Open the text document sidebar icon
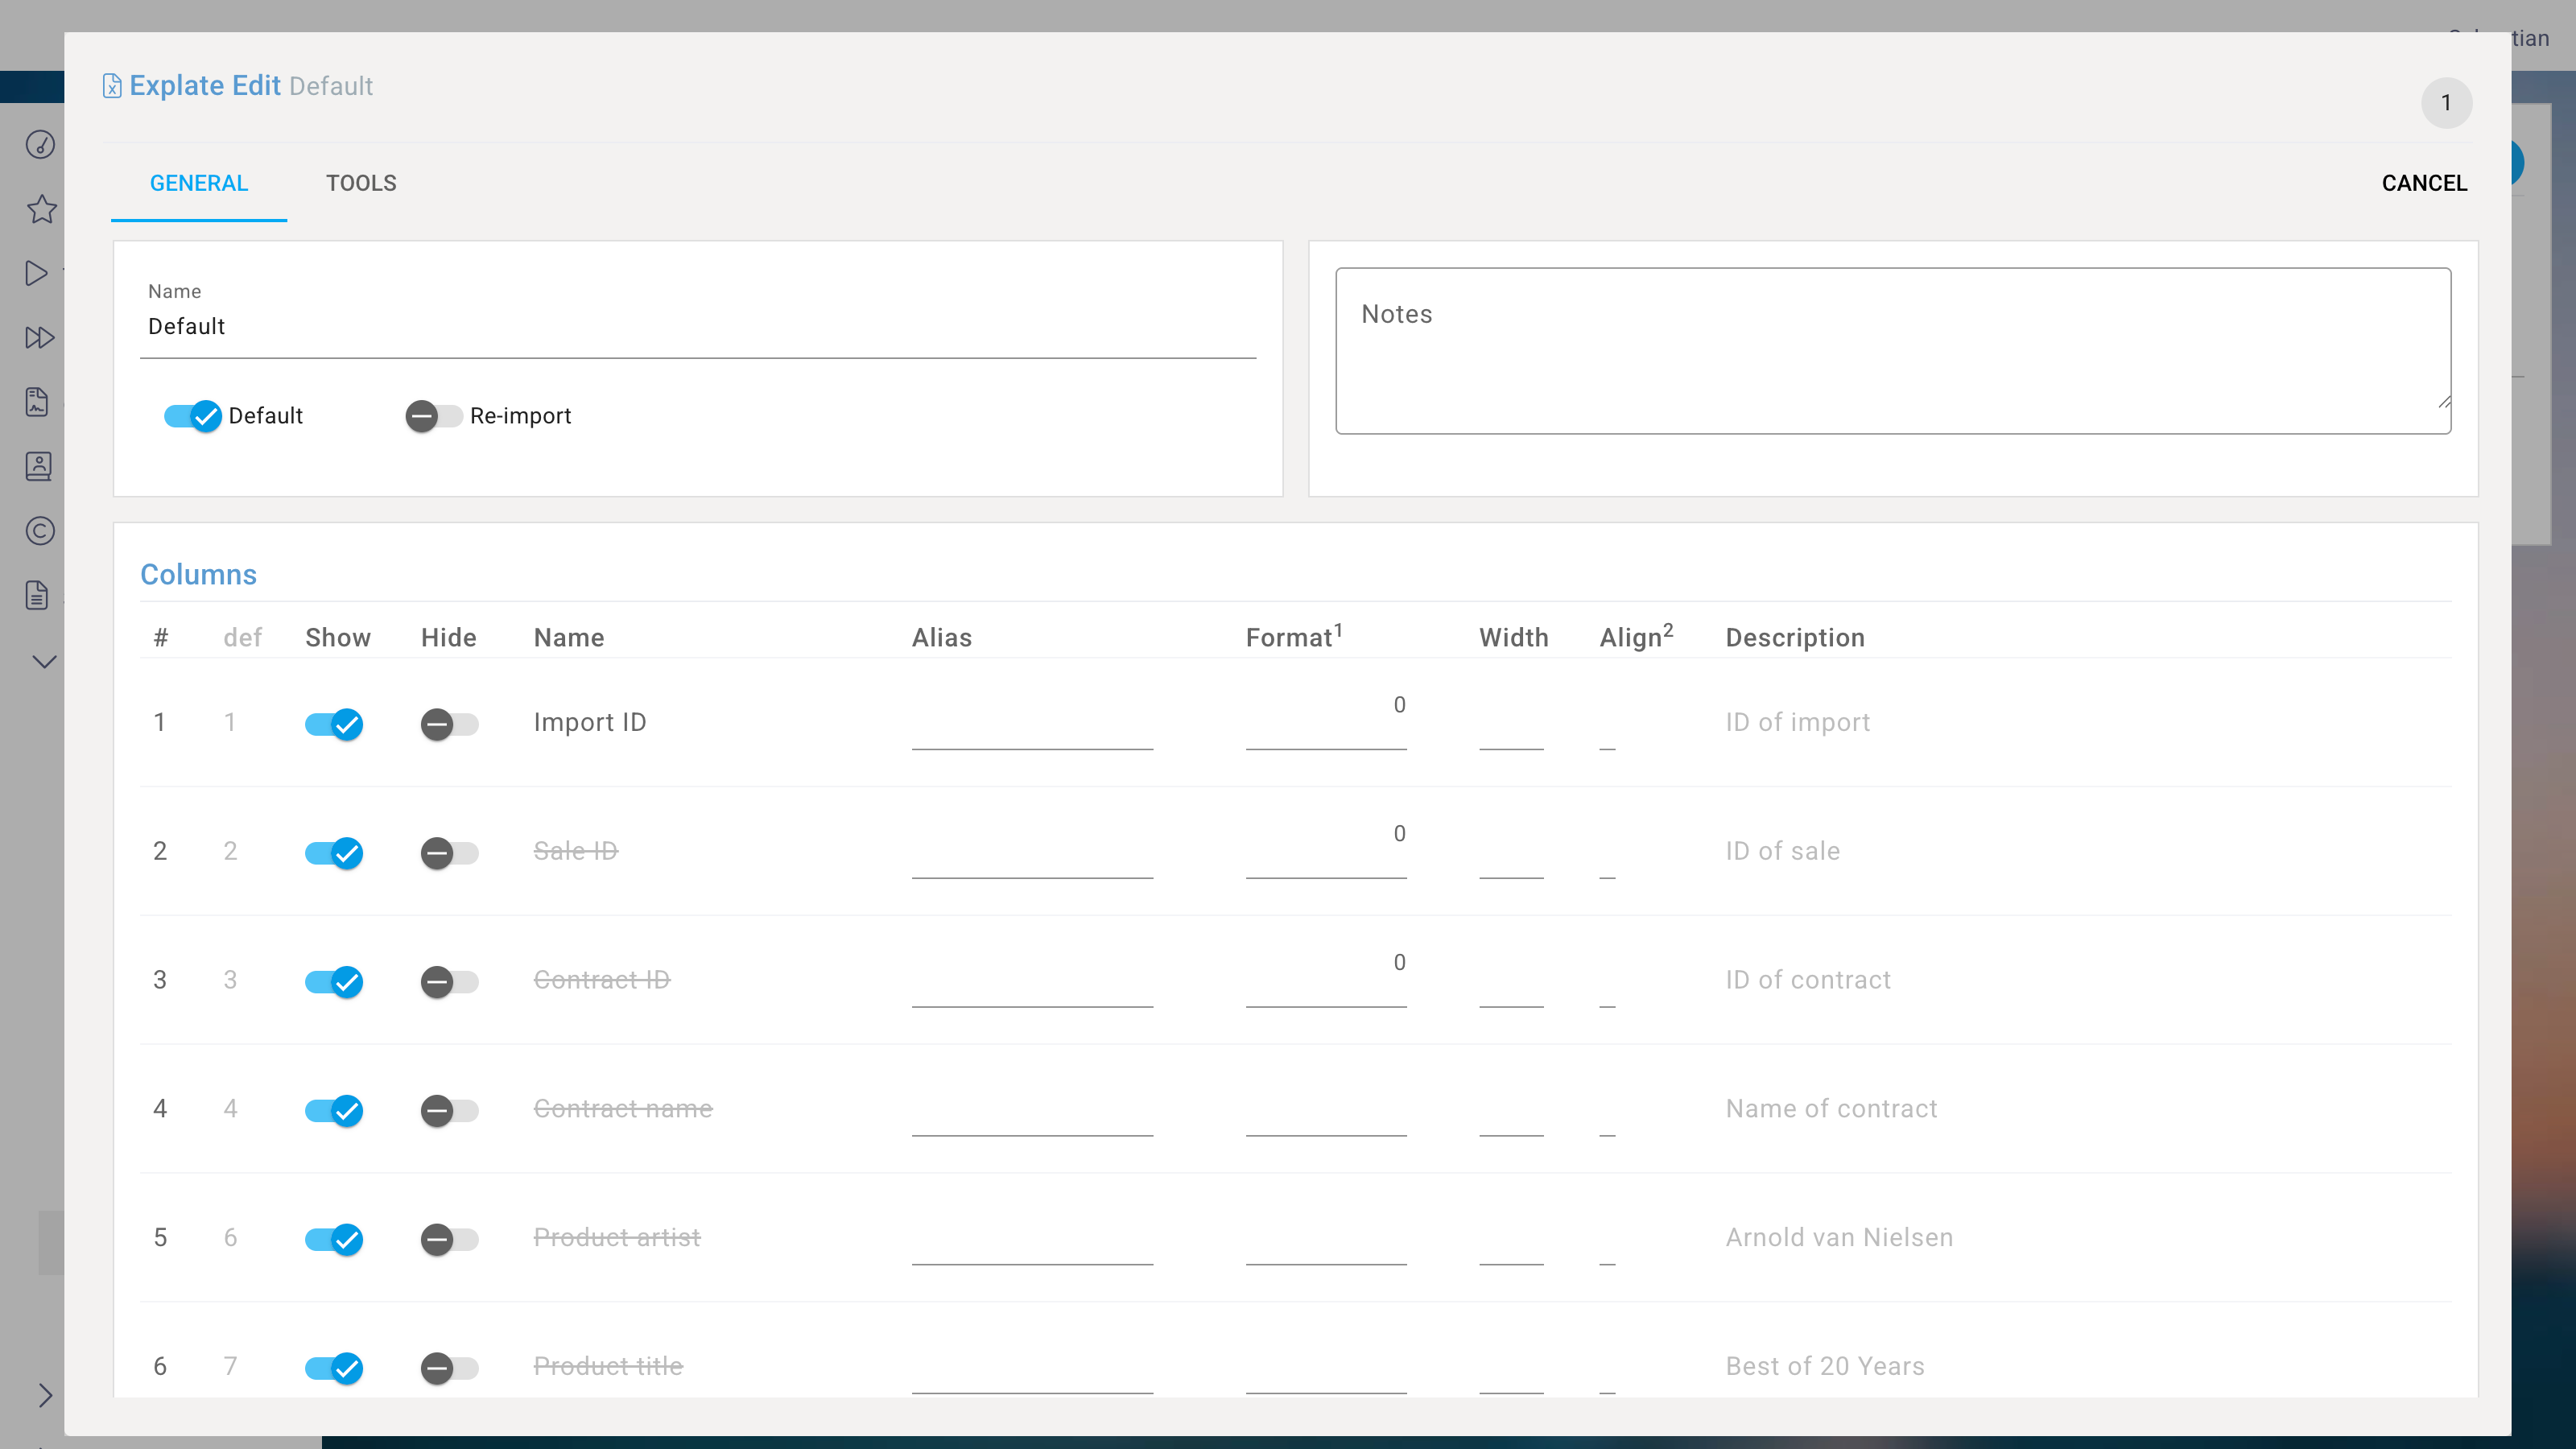Image resolution: width=2576 pixels, height=1449 pixels. pos(37,595)
